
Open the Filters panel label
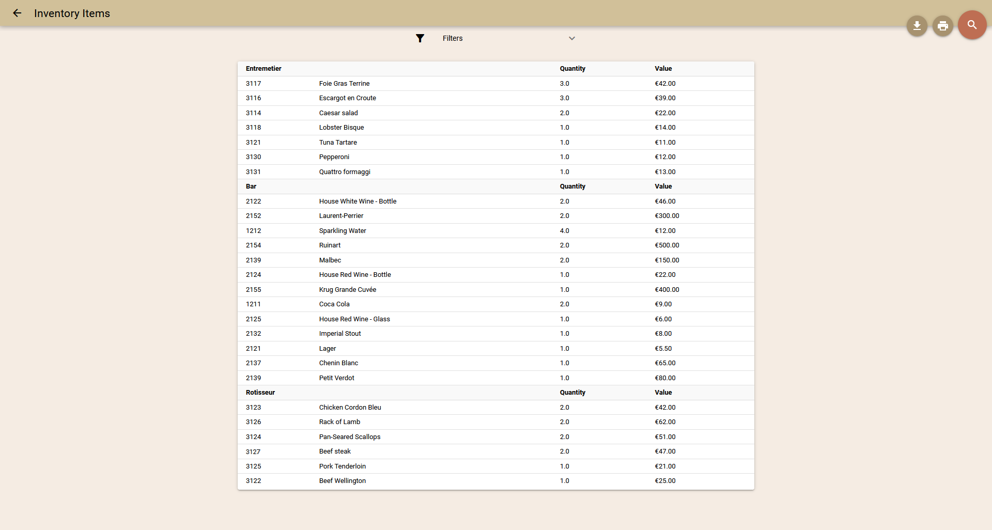pos(452,38)
